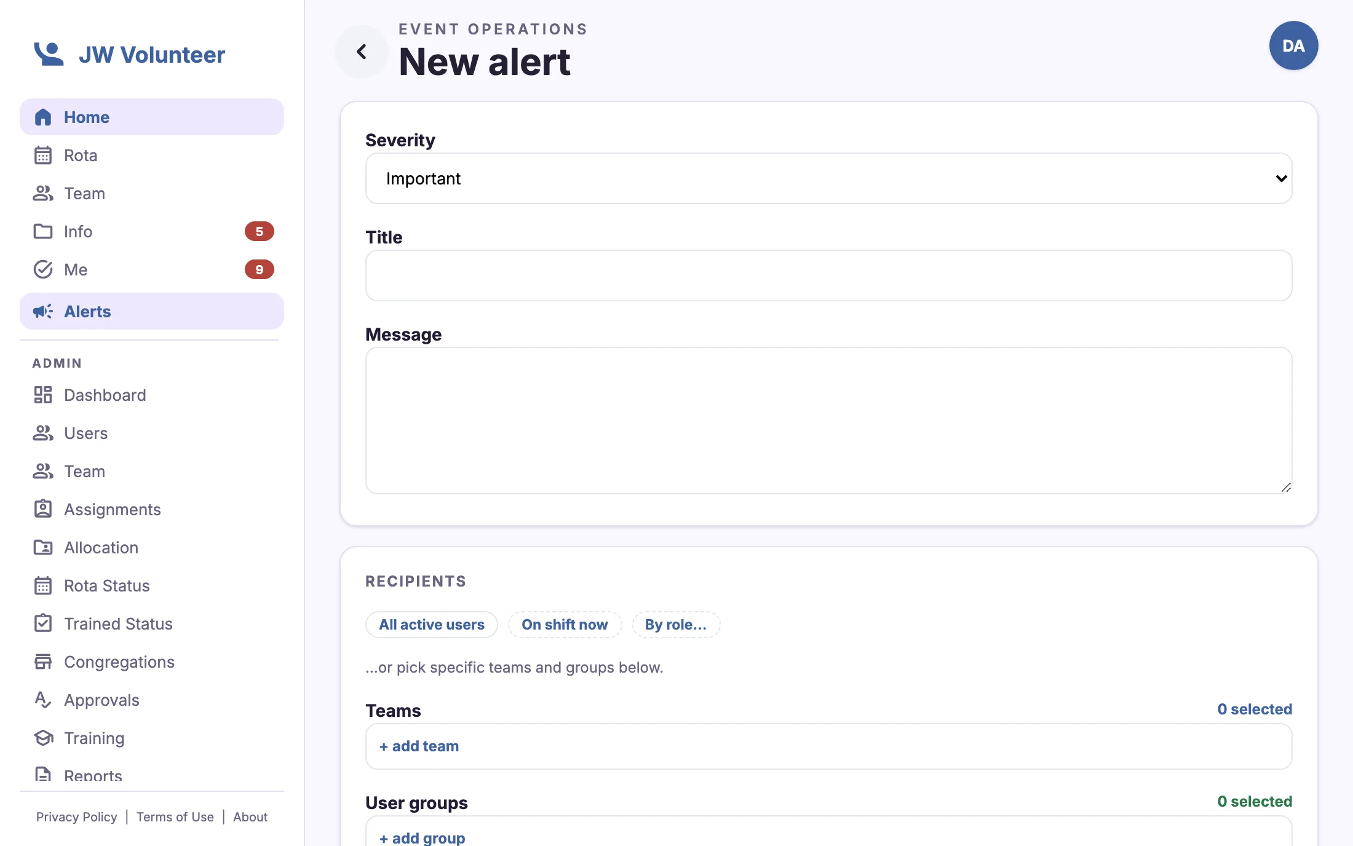Click the Congregations storefront icon

pos(43,662)
